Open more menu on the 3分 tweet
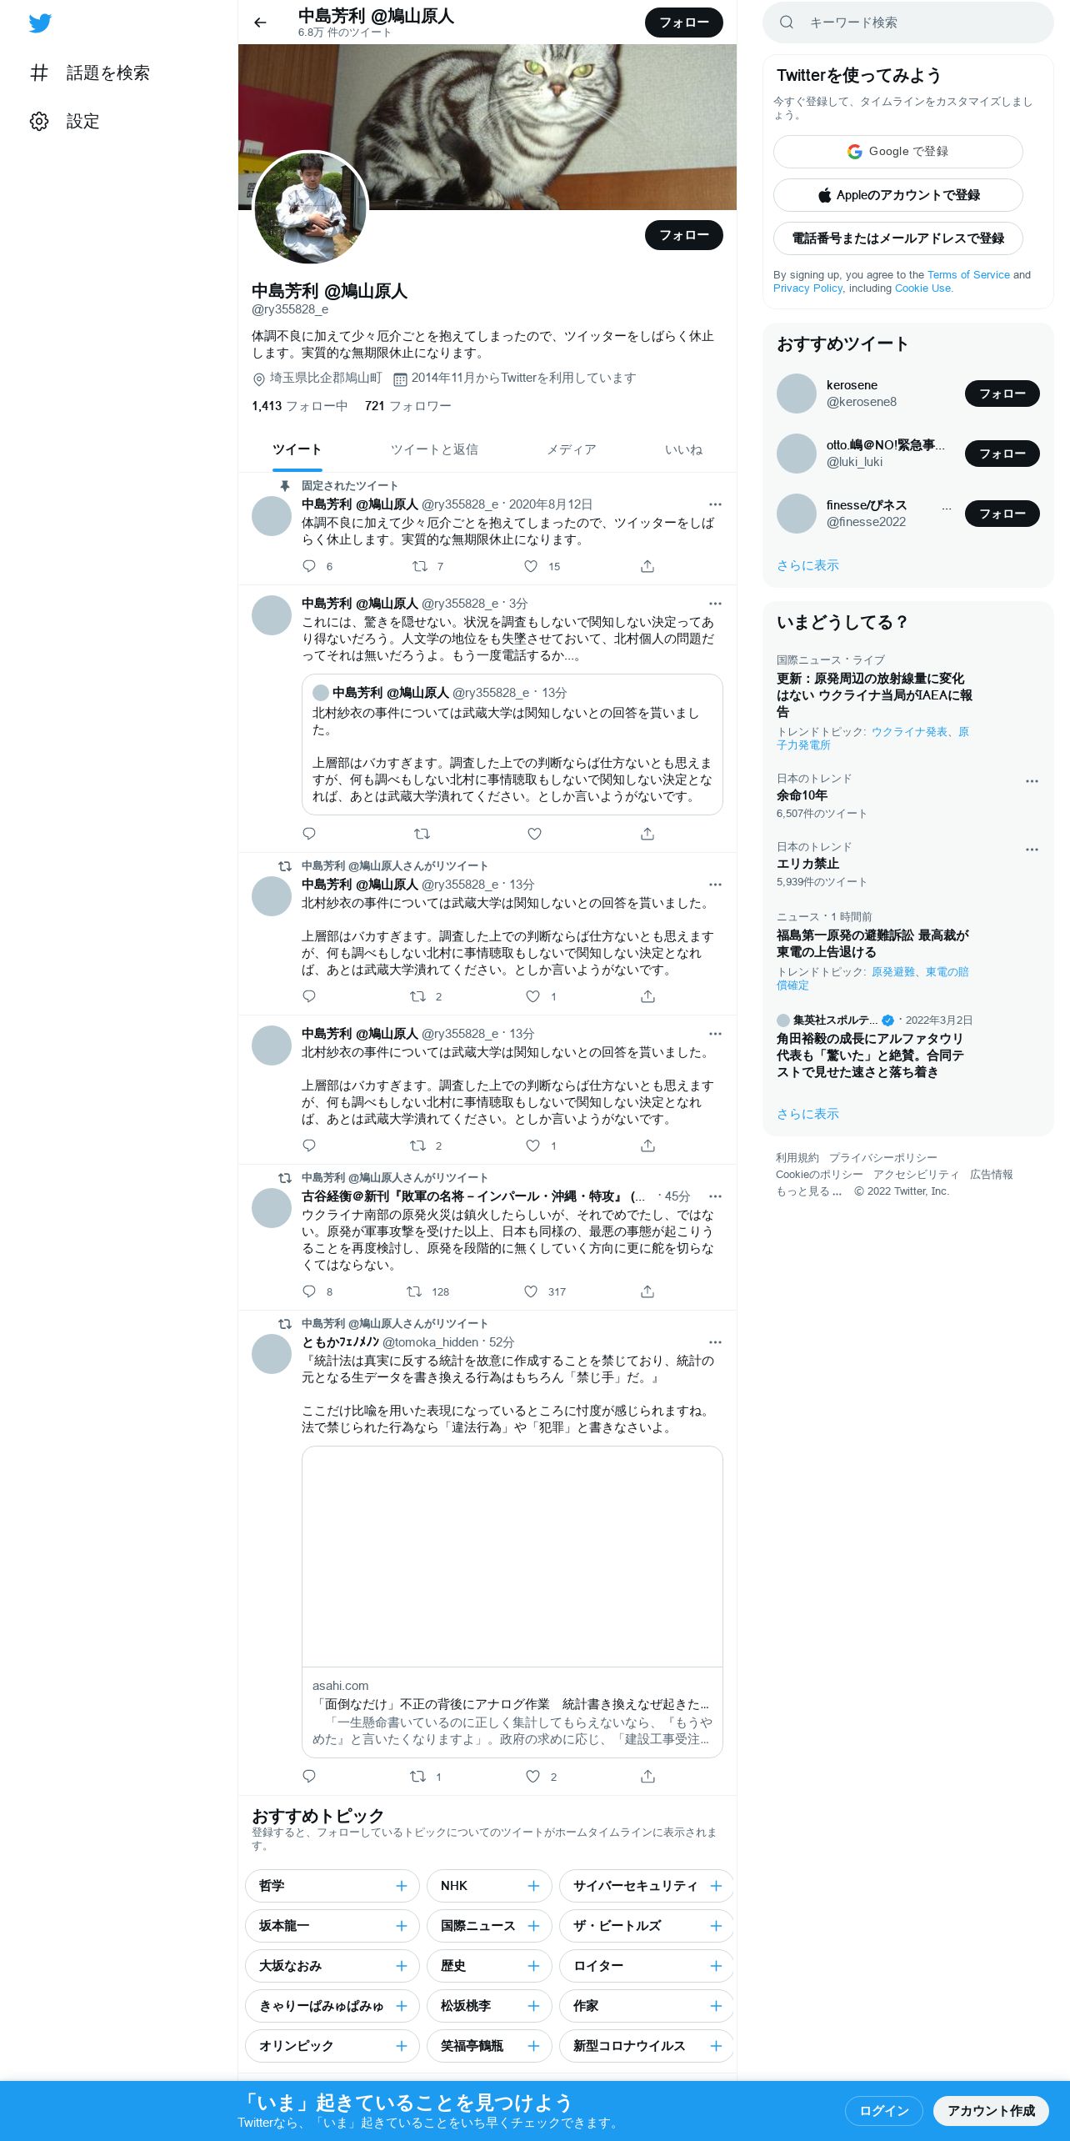 pyautogui.click(x=715, y=604)
